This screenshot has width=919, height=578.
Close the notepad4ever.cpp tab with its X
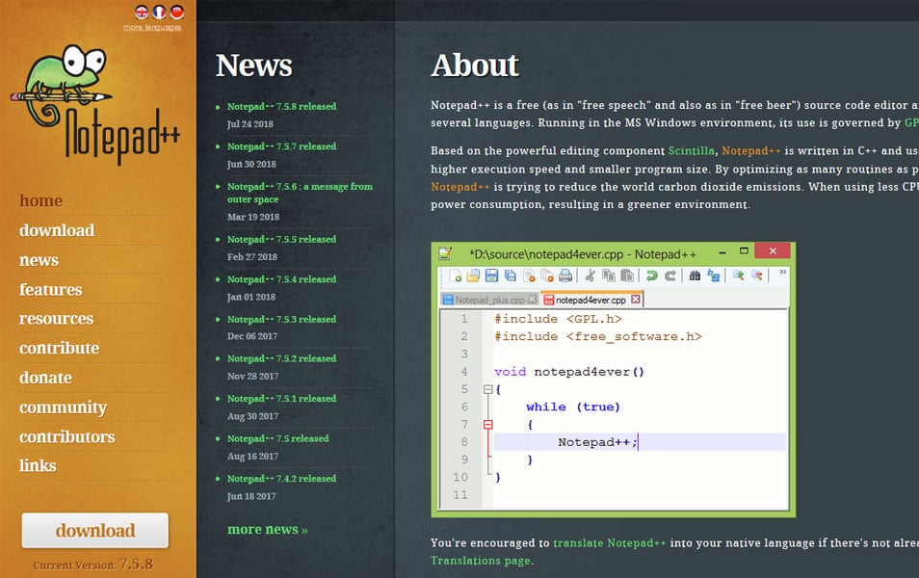click(636, 300)
